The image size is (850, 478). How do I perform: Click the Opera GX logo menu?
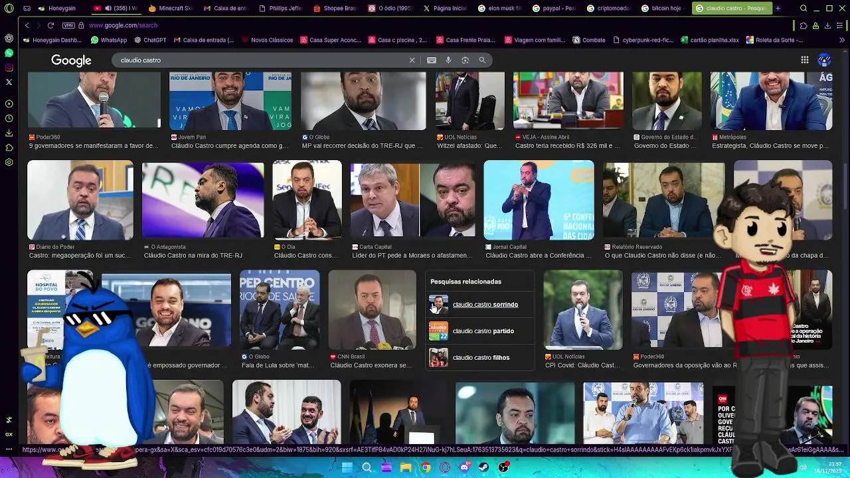[9, 9]
